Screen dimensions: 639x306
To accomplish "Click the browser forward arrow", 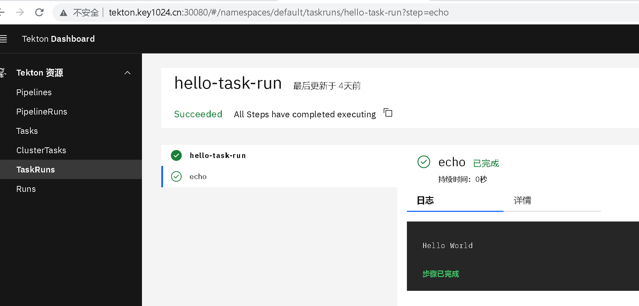I will (x=20, y=12).
